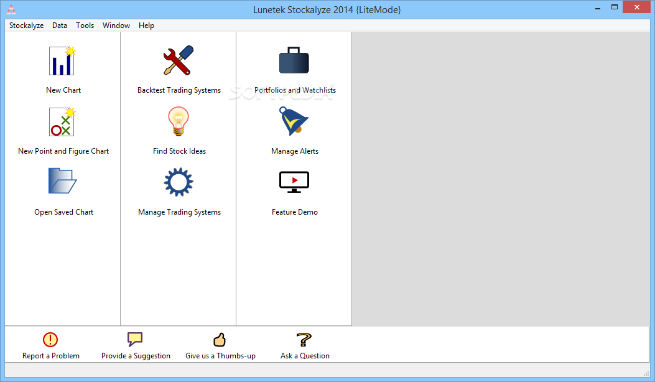Click the Ask a Question text

coord(305,356)
